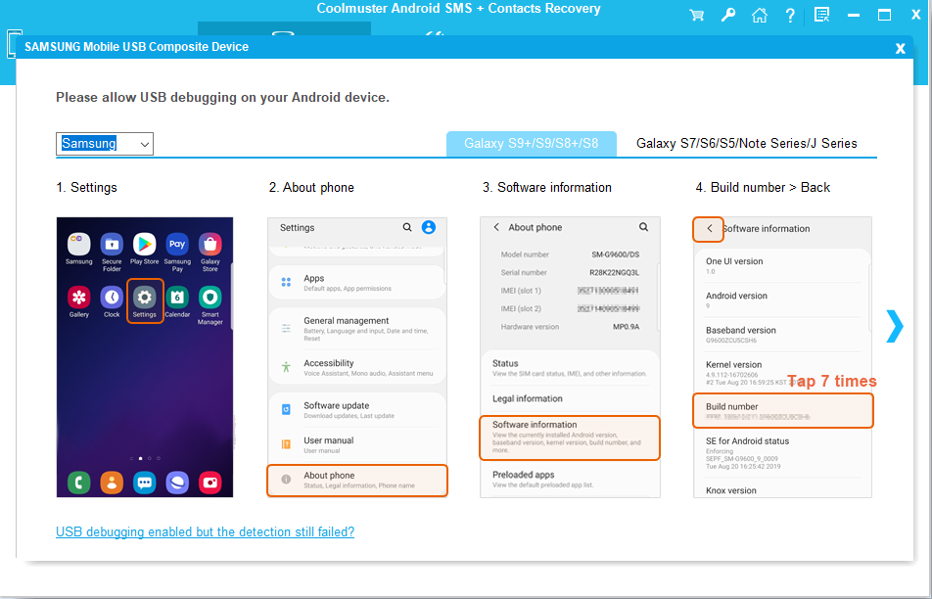932x599 pixels.
Task: Click the page indicator dots on phone home screen
Action: pos(144,456)
